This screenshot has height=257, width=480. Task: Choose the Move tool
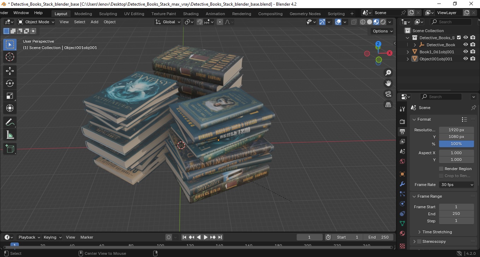tap(10, 71)
